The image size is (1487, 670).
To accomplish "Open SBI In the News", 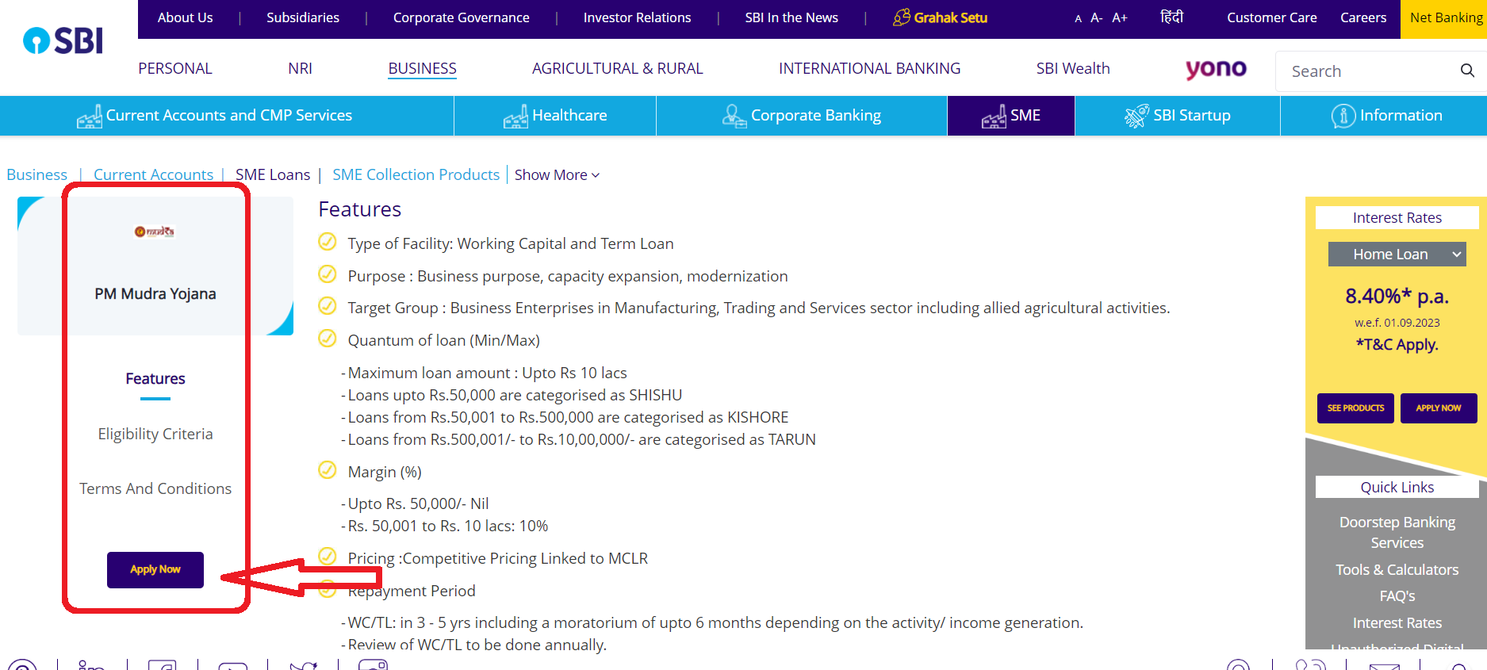I will click(x=791, y=17).
